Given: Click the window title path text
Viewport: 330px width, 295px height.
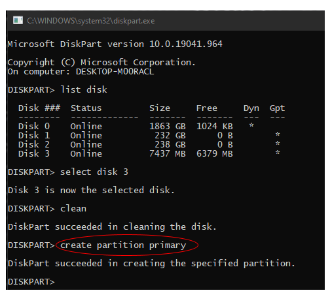Looking at the screenshot, I should [91, 21].
